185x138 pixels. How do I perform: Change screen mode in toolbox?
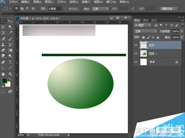10,91
